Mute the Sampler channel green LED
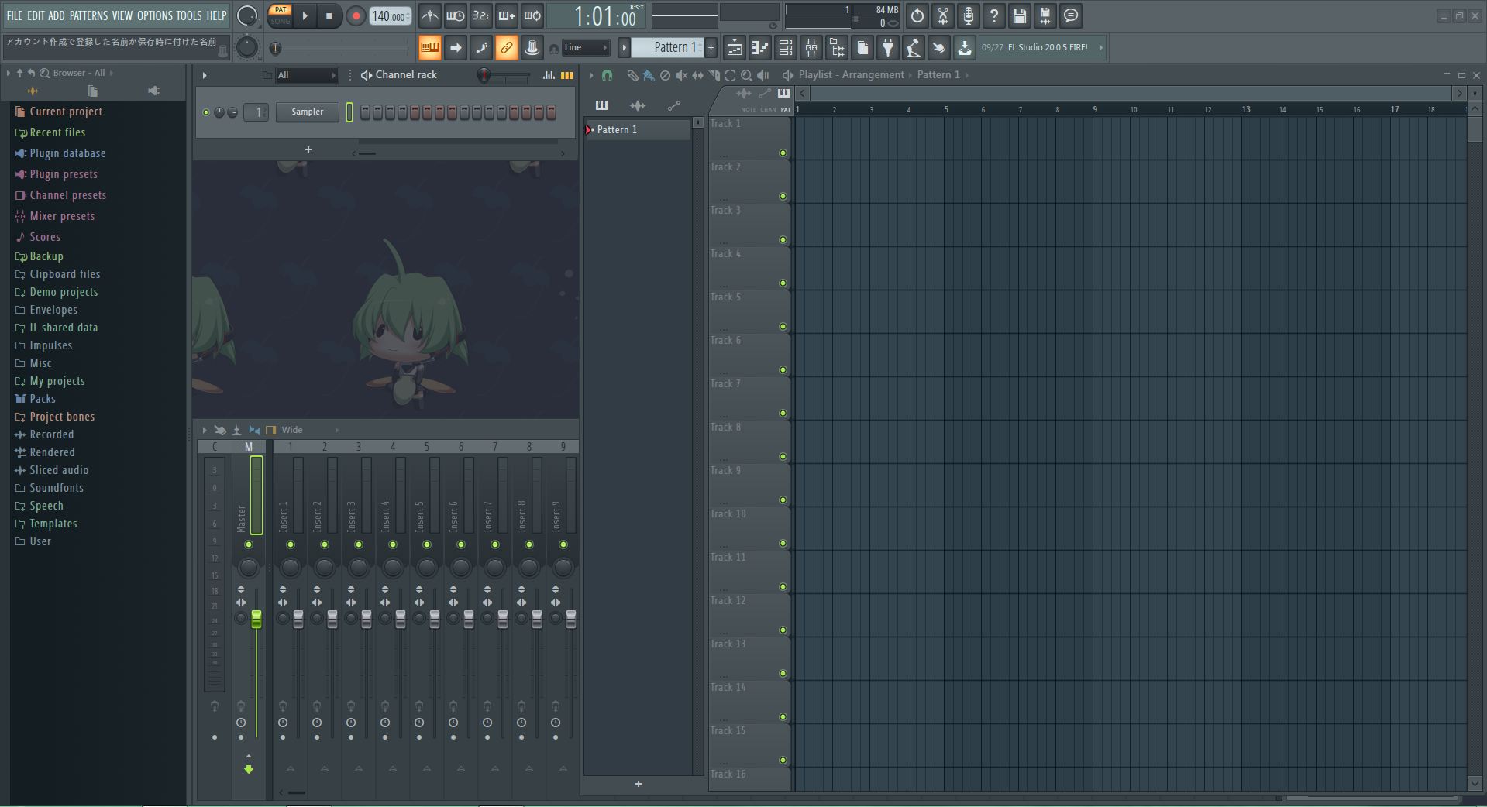Viewport: 1487px width, 807px height. click(206, 112)
